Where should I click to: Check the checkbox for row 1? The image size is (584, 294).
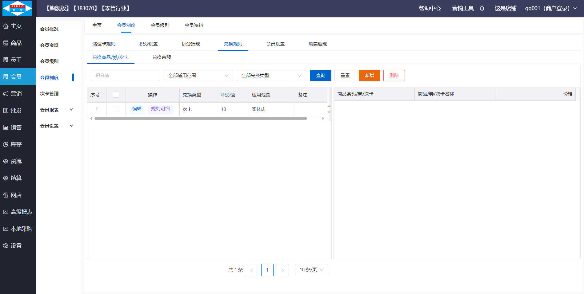[116, 109]
